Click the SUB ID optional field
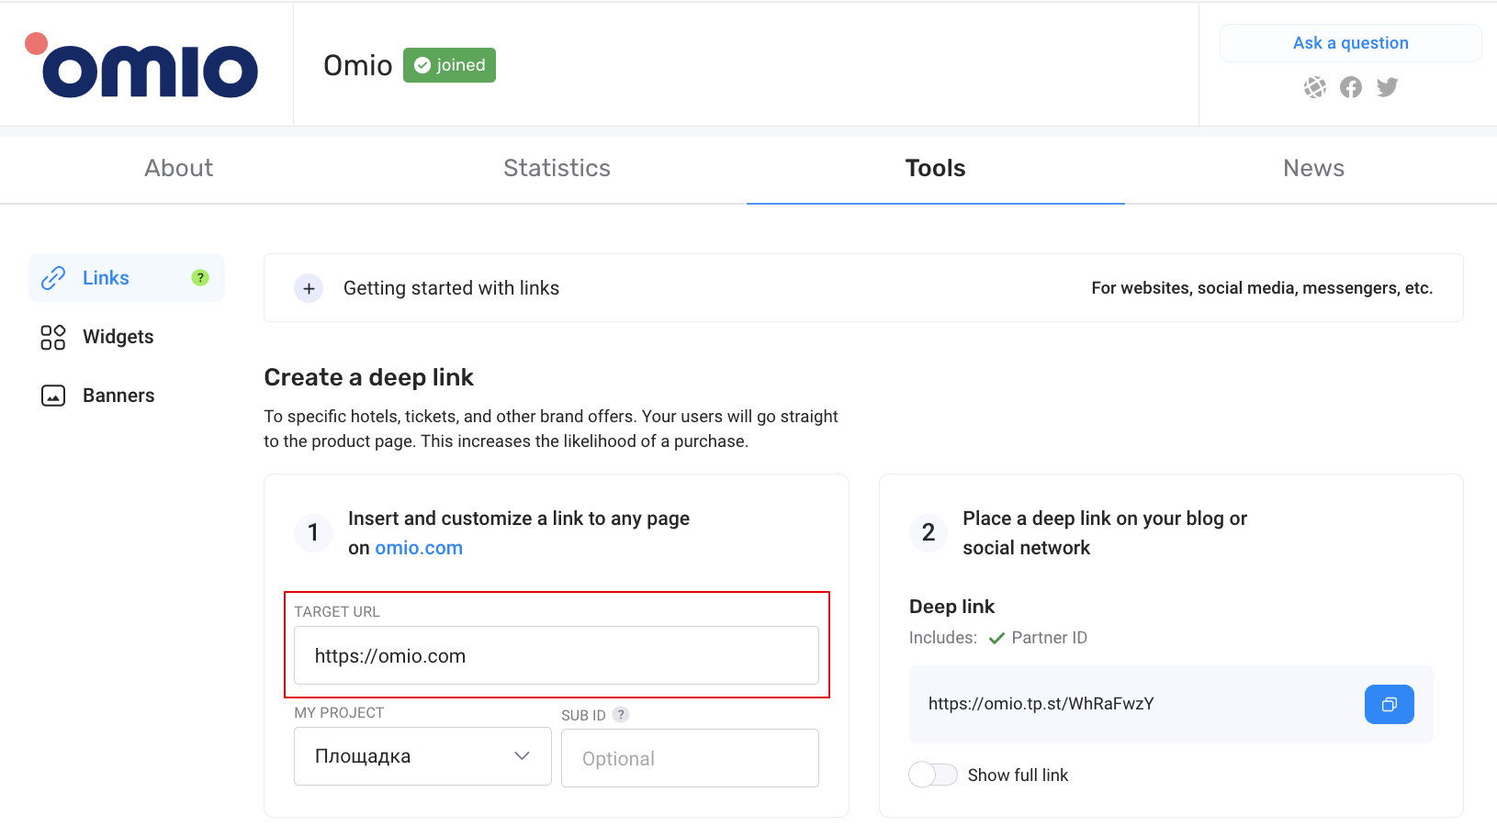This screenshot has height=837, width=1497. 690,758
